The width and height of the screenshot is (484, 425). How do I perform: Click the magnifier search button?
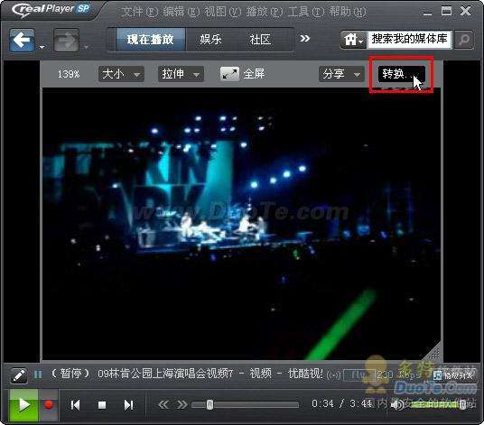[463, 40]
